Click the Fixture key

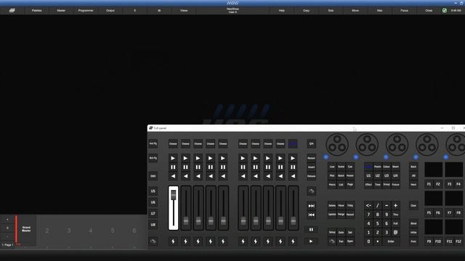(x=395, y=185)
